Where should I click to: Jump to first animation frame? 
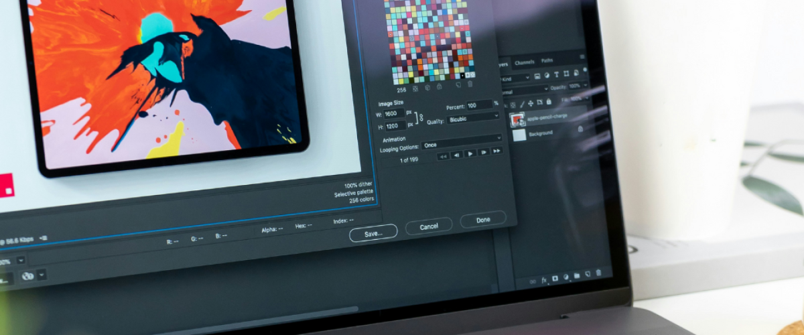(443, 156)
